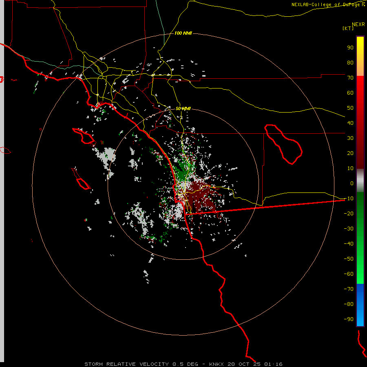This screenshot has width=367, height=367.
Task: Click the 90 value on the velocity scale
Action: coord(350,48)
